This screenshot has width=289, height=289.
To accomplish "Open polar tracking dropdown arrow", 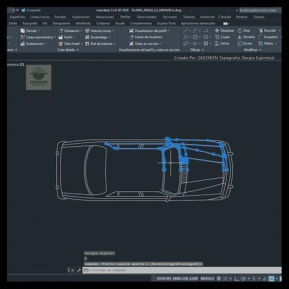I will 248,278.
